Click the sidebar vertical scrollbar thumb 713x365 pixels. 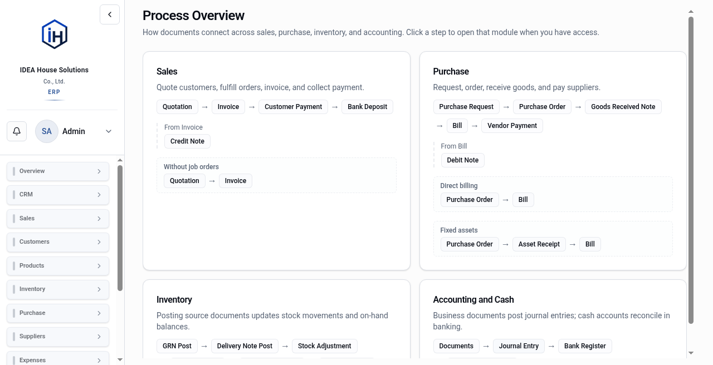(x=120, y=228)
